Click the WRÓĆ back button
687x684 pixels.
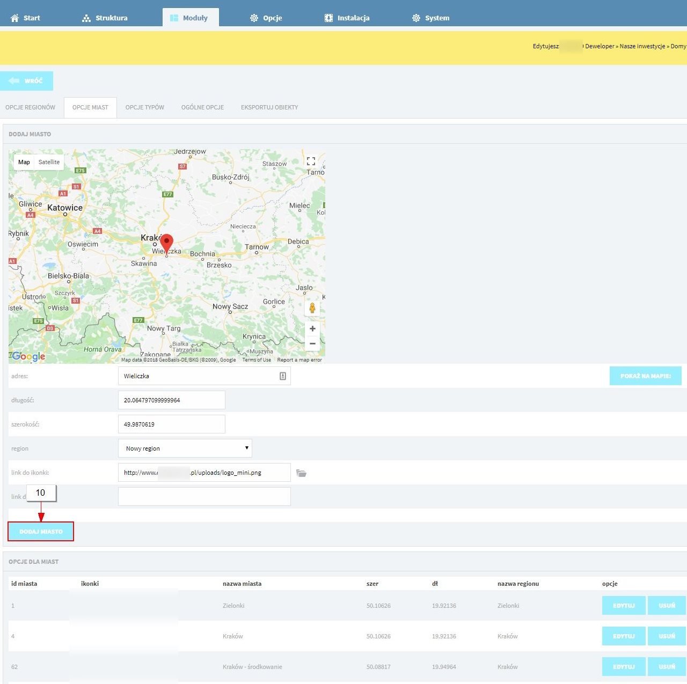pos(26,81)
